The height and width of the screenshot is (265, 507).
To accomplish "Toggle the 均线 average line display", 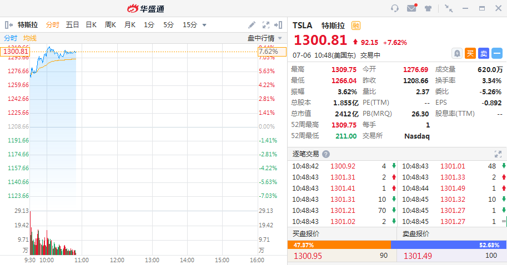I will (30, 38).
